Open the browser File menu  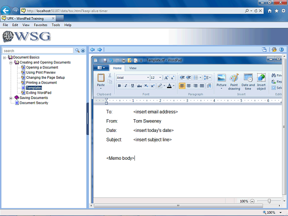coord(5,25)
